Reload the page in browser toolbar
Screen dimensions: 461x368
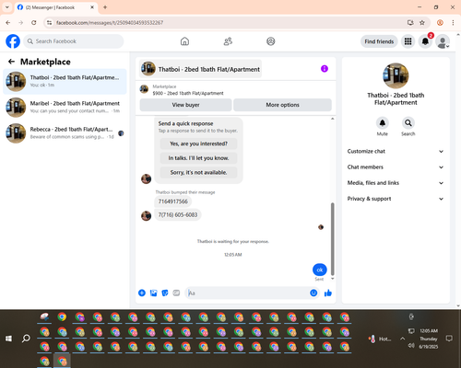(x=34, y=22)
